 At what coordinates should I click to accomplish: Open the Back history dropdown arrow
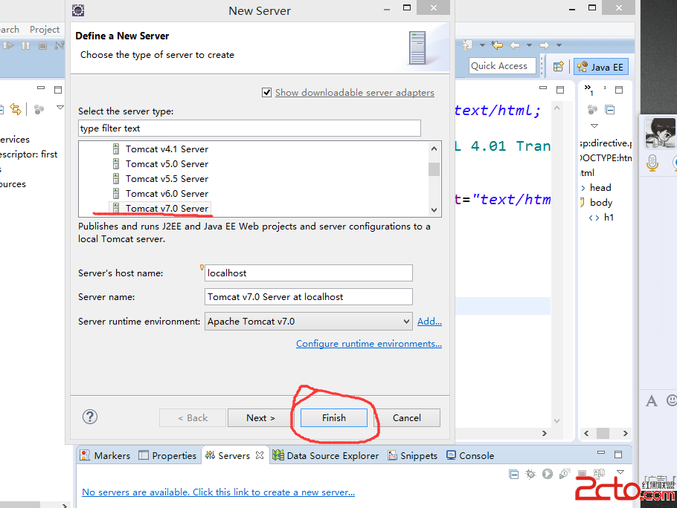(x=529, y=45)
